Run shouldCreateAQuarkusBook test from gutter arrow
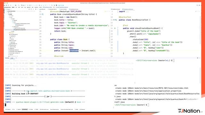The image size is (205, 115). [x=115, y=28]
